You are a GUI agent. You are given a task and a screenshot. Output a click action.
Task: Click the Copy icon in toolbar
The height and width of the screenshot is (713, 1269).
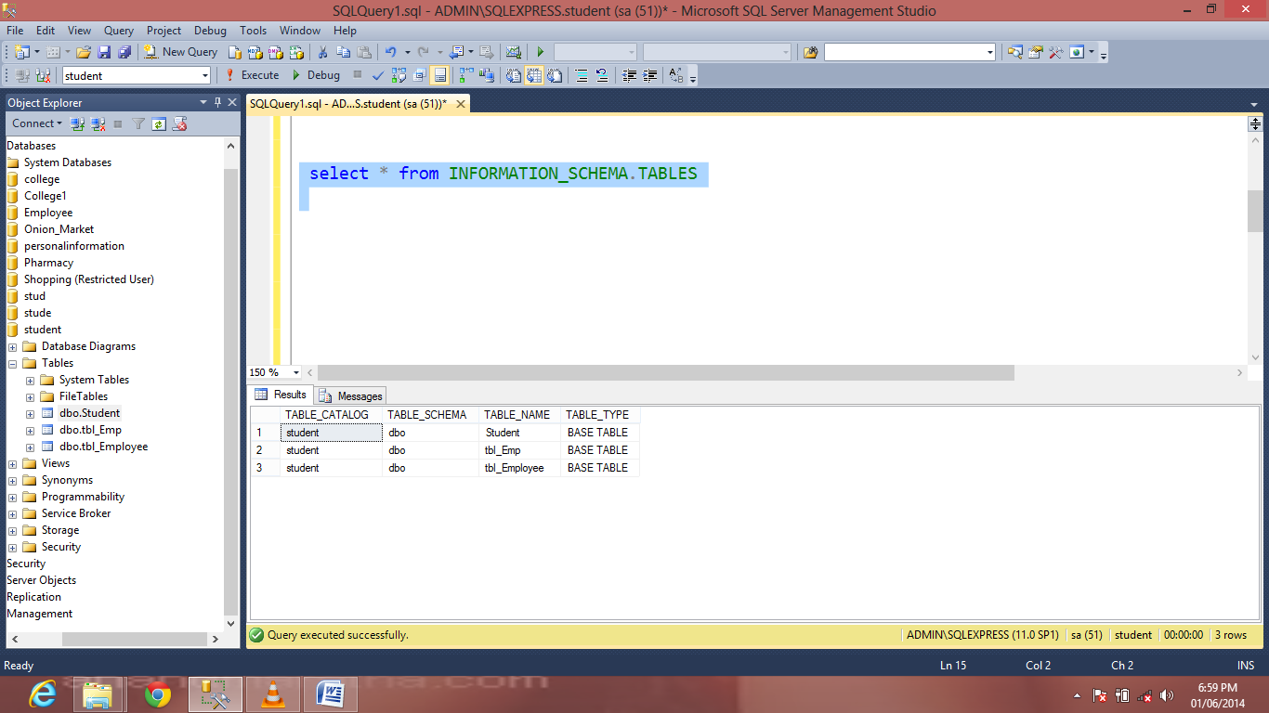pos(344,52)
